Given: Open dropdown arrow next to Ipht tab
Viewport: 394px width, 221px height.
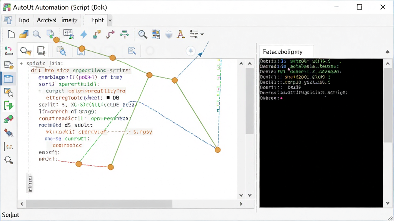Looking at the screenshot, I should (110, 20).
